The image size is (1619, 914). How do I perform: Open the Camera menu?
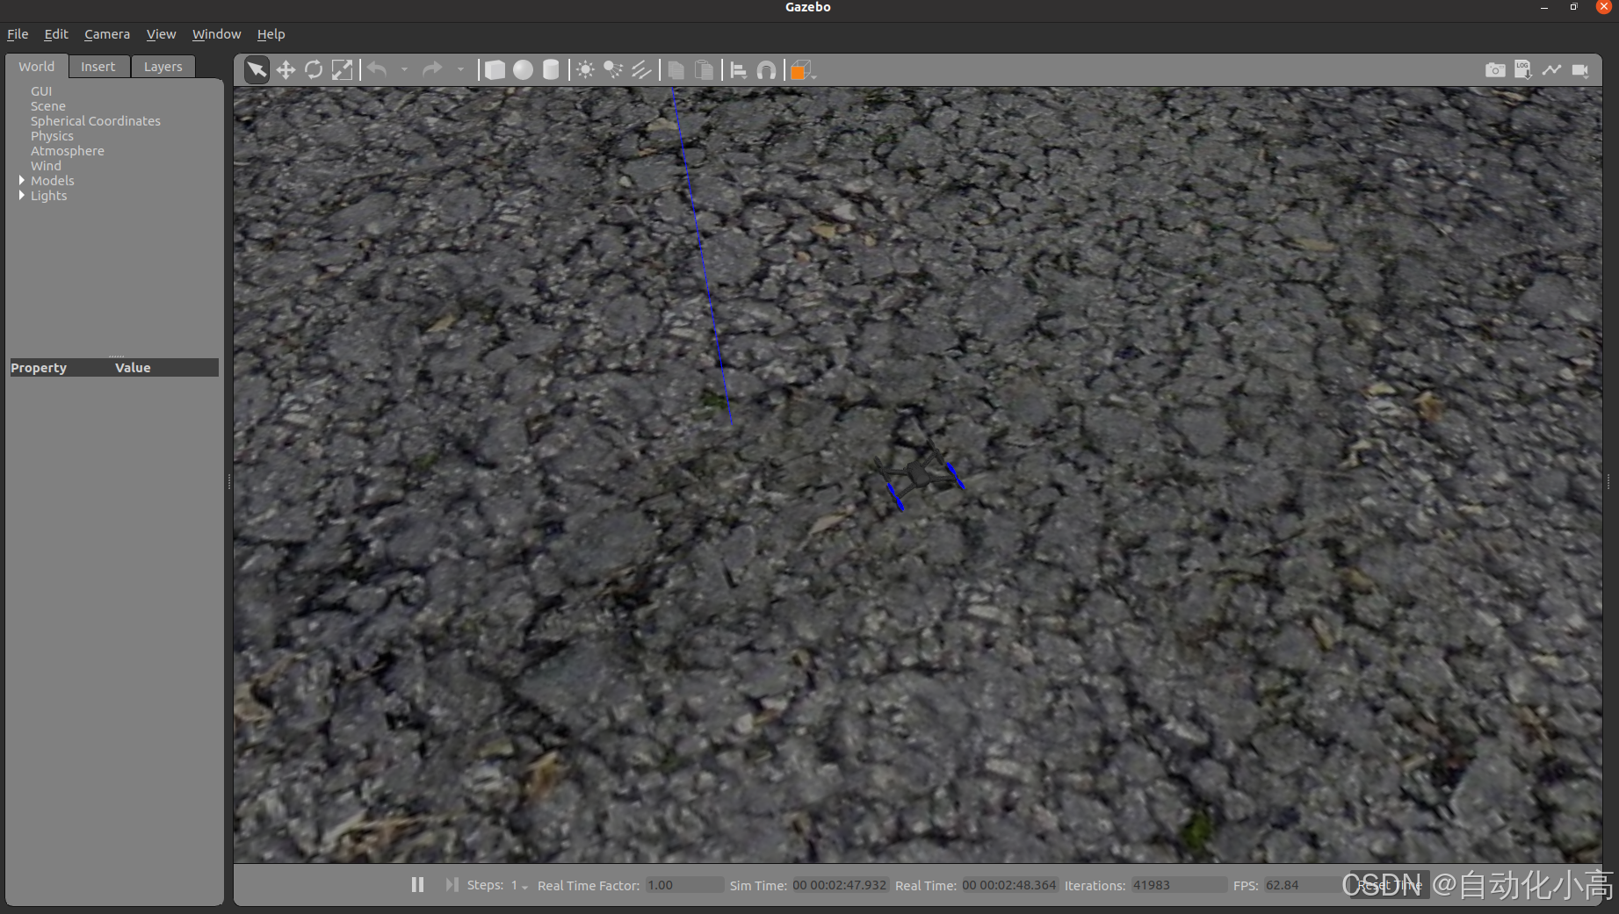pyautogui.click(x=107, y=34)
